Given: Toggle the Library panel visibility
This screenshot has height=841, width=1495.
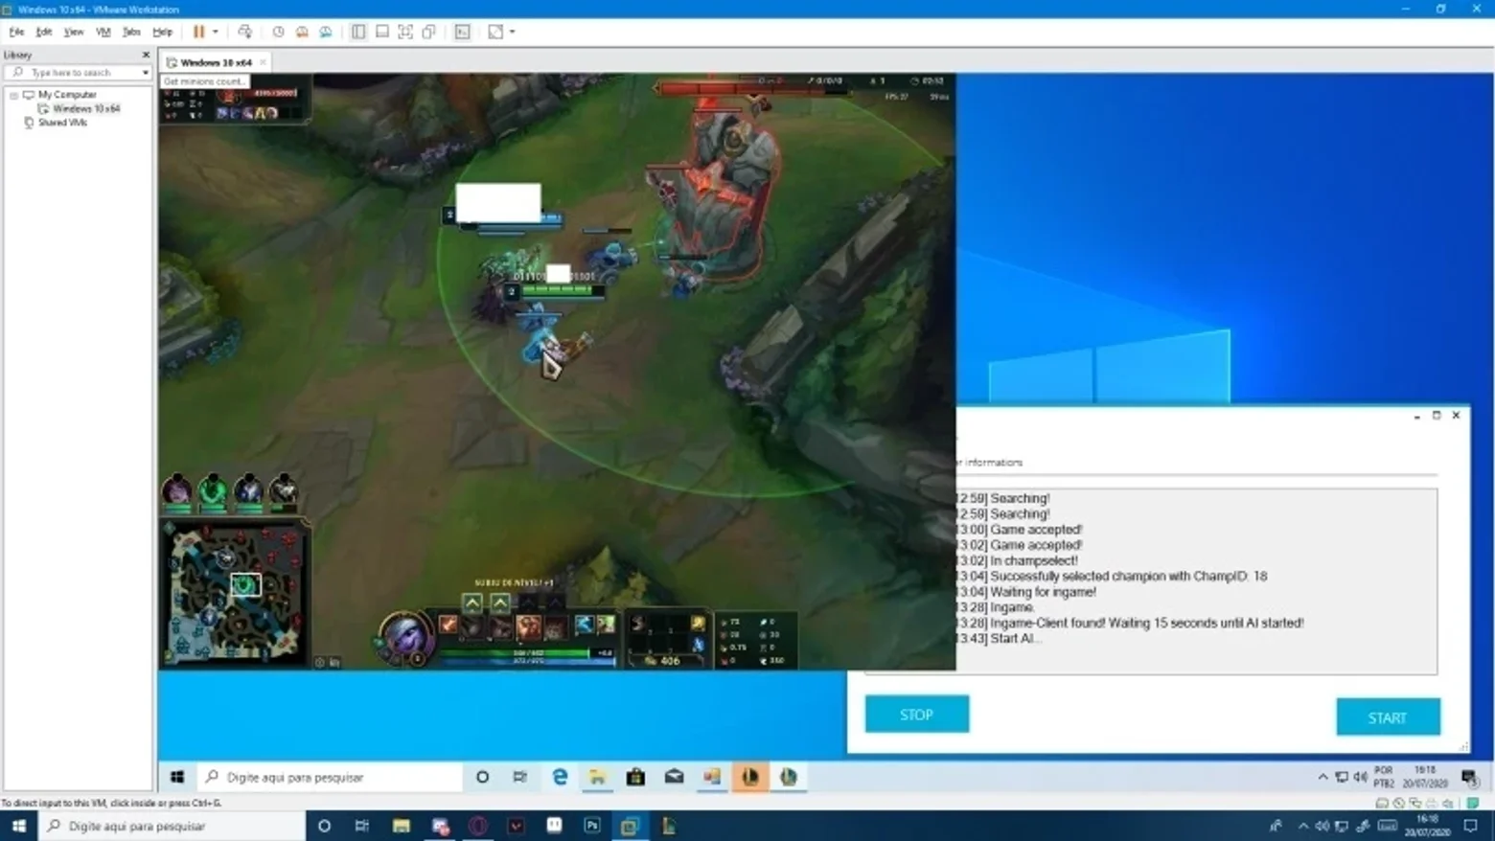Looking at the screenshot, I should point(358,32).
